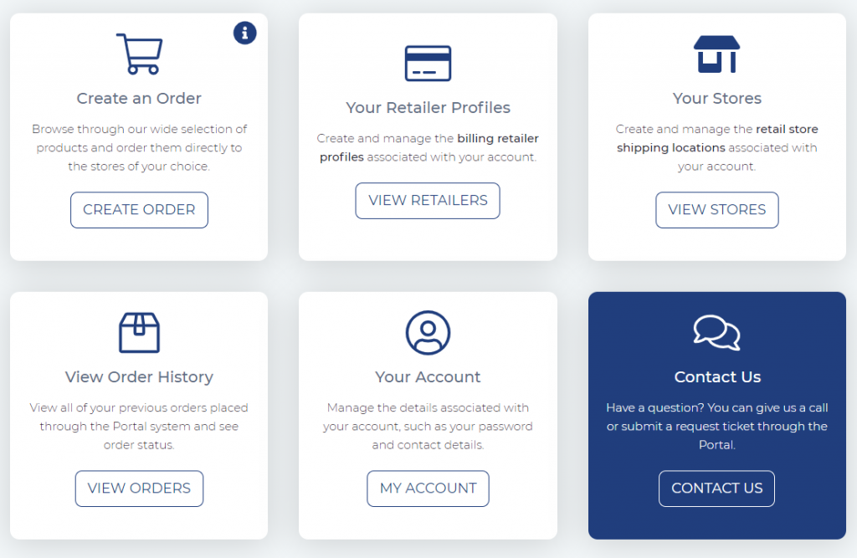Click the 'View Order History' heading
The width and height of the screenshot is (857, 558).
(x=139, y=377)
